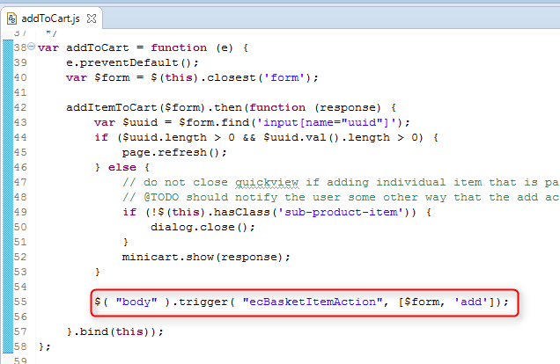
Task: Click the blue change marker beside line 42
Action: [8, 107]
